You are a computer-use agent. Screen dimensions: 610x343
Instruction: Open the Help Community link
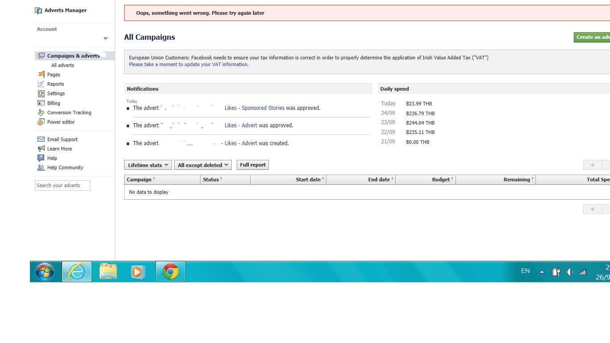click(65, 167)
